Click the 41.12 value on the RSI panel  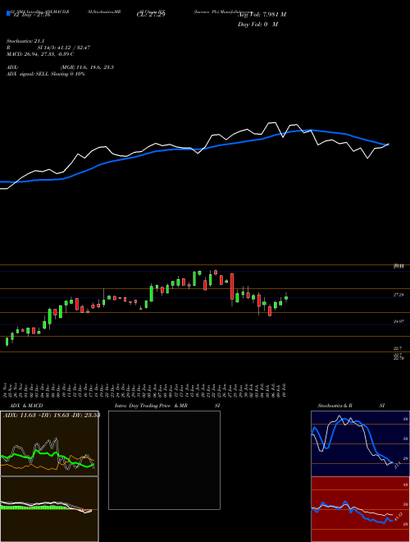point(398,517)
